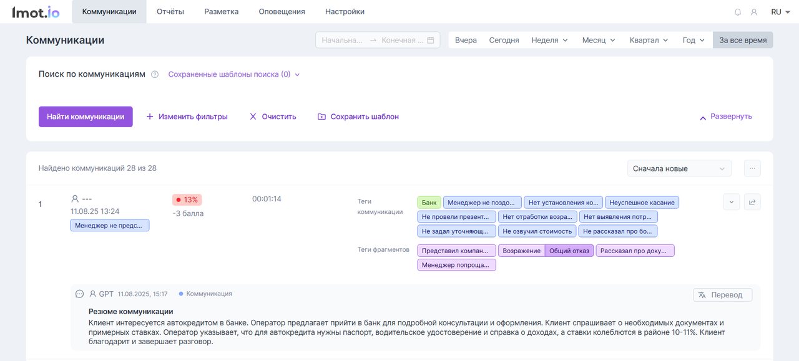Click 'Резюме коммуникации' heading

point(131,311)
